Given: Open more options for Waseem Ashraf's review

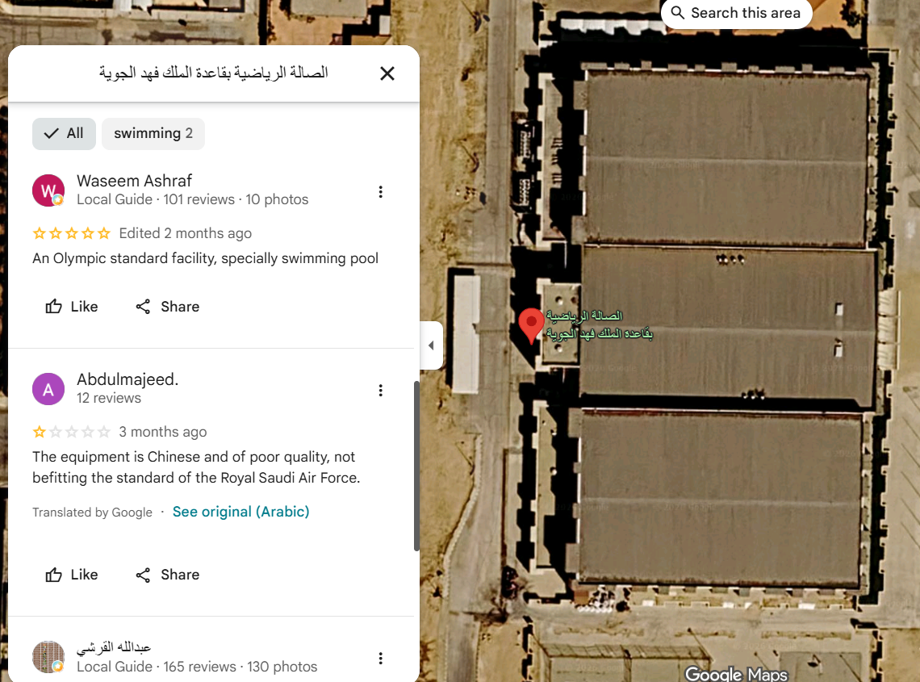Looking at the screenshot, I should pyautogui.click(x=381, y=192).
